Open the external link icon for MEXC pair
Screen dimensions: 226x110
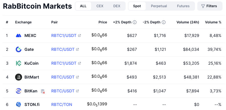79,36
